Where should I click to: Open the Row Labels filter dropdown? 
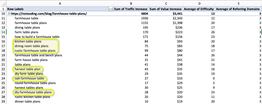point(111,9)
